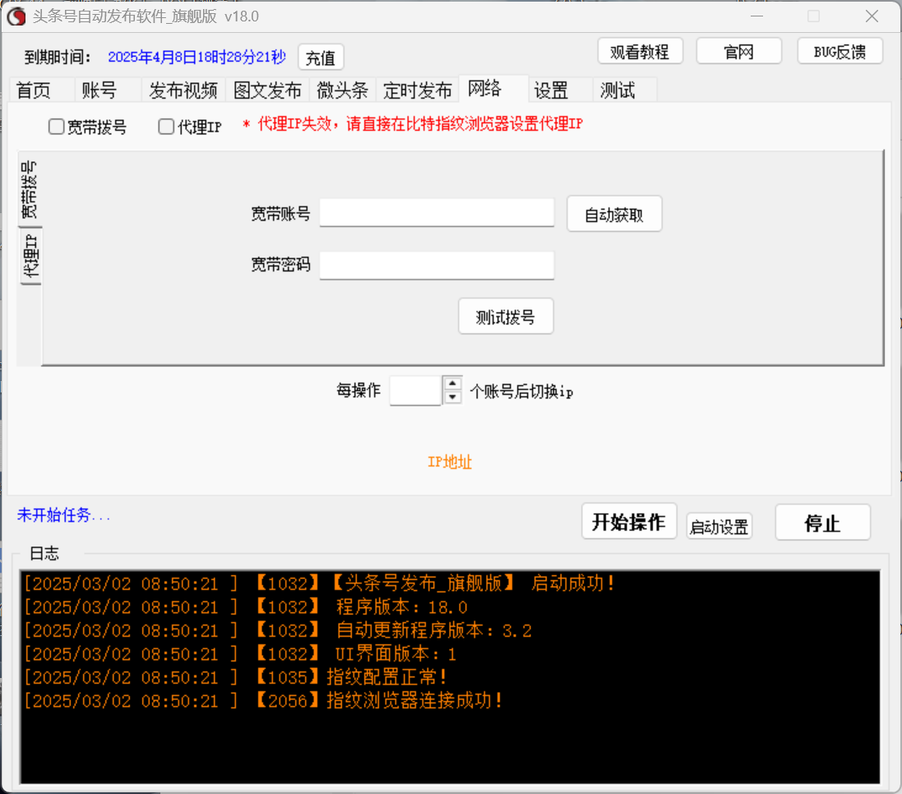Open the 启动设置 button
The height and width of the screenshot is (794, 902).
[719, 527]
